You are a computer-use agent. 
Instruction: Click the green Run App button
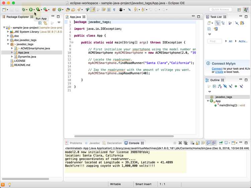pos(31,10)
